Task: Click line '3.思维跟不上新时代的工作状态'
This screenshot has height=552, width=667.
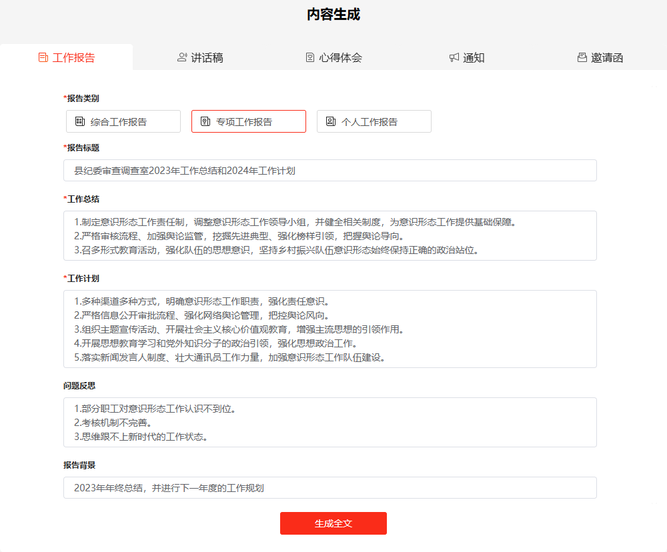Action: click(x=141, y=437)
